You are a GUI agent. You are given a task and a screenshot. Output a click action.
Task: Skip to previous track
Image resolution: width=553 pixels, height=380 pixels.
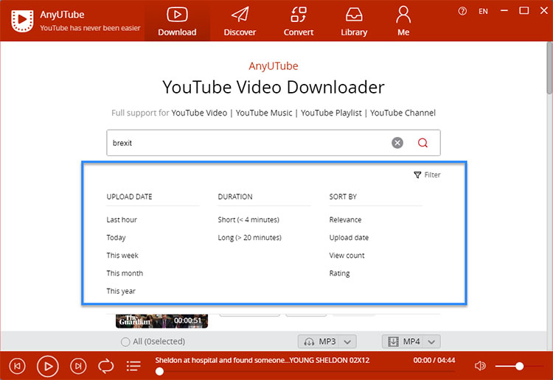[17, 366]
